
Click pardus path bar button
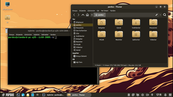pyautogui.click(x=100, y=15)
